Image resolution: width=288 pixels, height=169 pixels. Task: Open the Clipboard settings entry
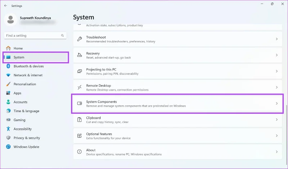click(177, 120)
